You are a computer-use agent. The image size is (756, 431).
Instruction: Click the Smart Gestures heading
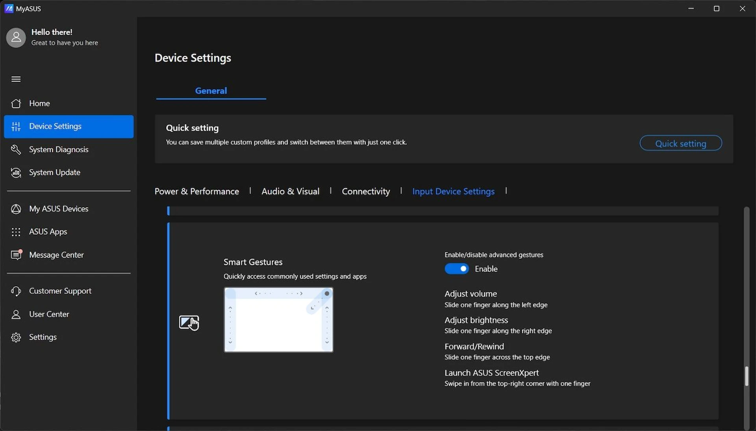click(253, 262)
